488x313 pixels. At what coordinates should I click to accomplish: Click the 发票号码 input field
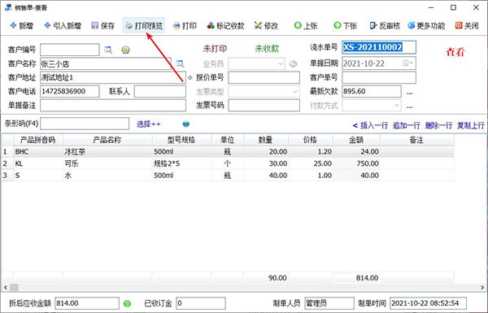[x=264, y=105]
